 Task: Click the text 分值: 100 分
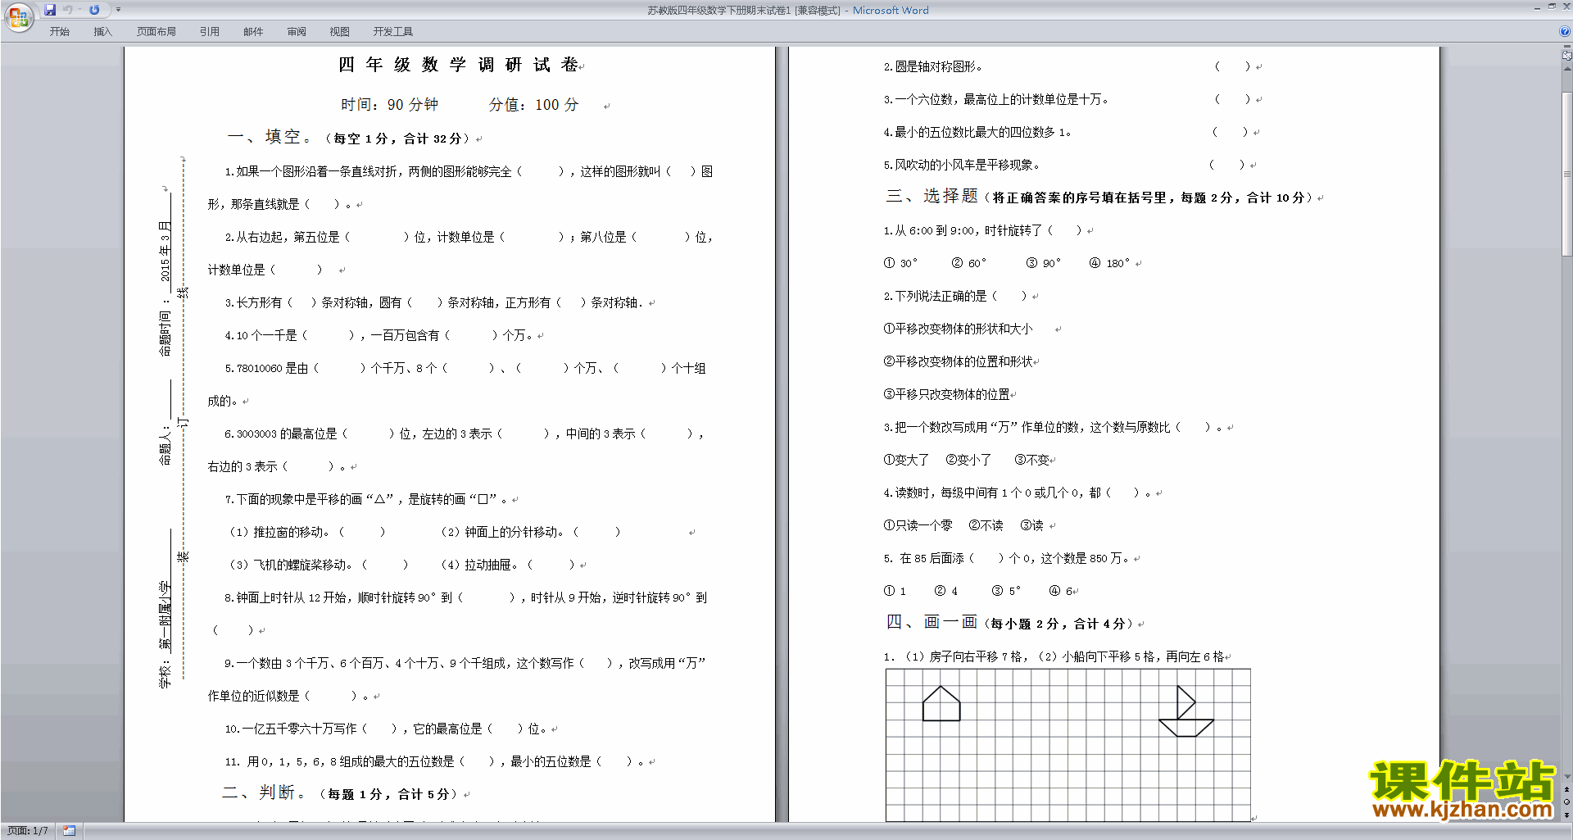coord(534,105)
